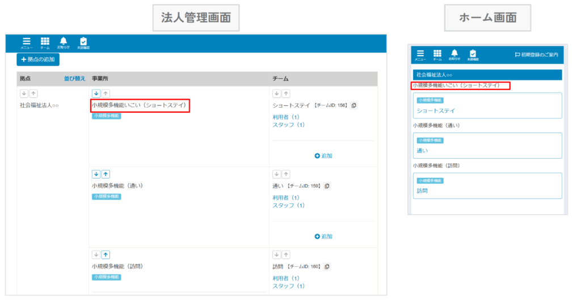The image size is (581, 302).
Task: Open the unread check clipboard in the corporate management screen
Action: coord(83,43)
